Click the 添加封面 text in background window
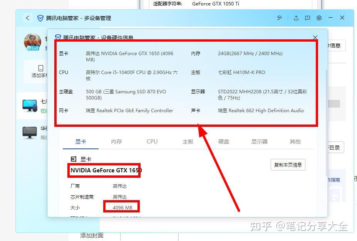This screenshot has width=357, height=241. point(92,236)
